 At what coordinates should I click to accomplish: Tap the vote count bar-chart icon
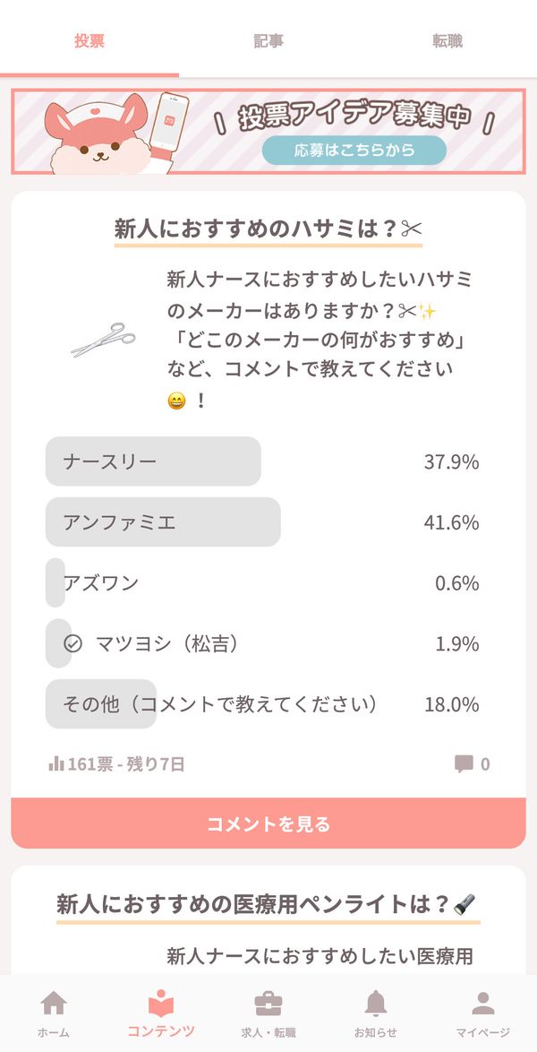(x=56, y=763)
